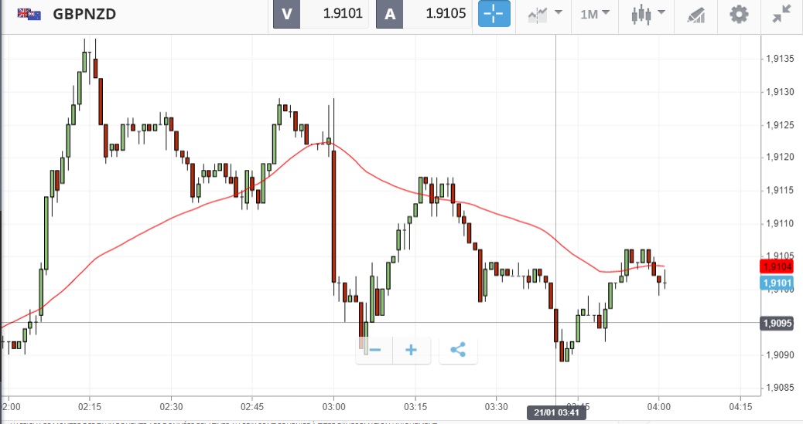Zoom in the chart with plus
Viewport: 803px width, 424px height.
(412, 350)
